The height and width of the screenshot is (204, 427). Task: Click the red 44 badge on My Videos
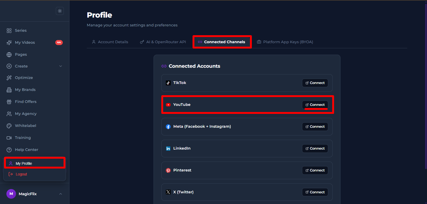(x=59, y=42)
